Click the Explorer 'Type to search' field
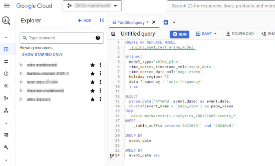275x166 pixels. [x=62, y=38]
